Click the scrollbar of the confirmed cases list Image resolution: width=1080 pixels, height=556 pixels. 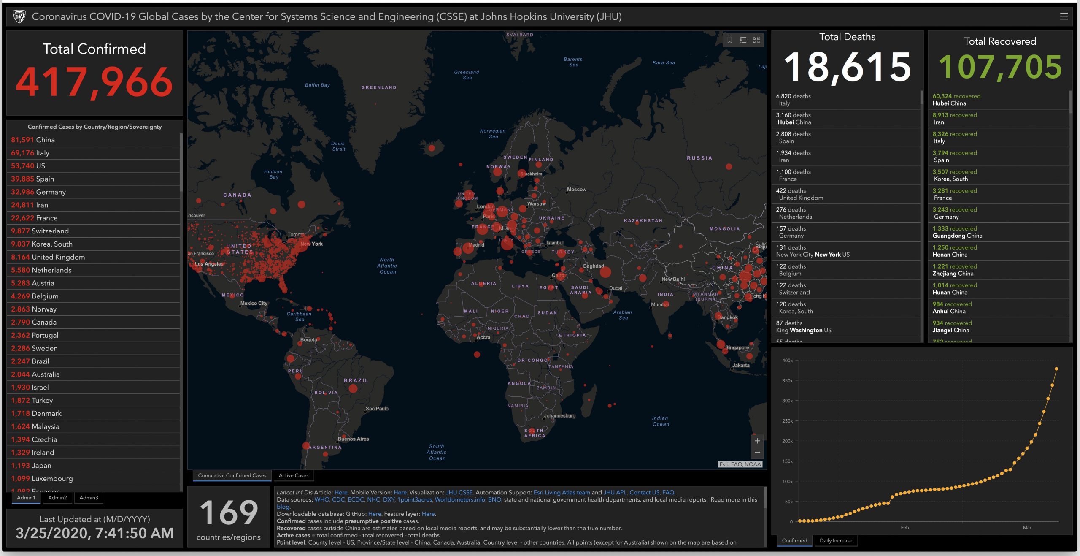click(x=181, y=163)
